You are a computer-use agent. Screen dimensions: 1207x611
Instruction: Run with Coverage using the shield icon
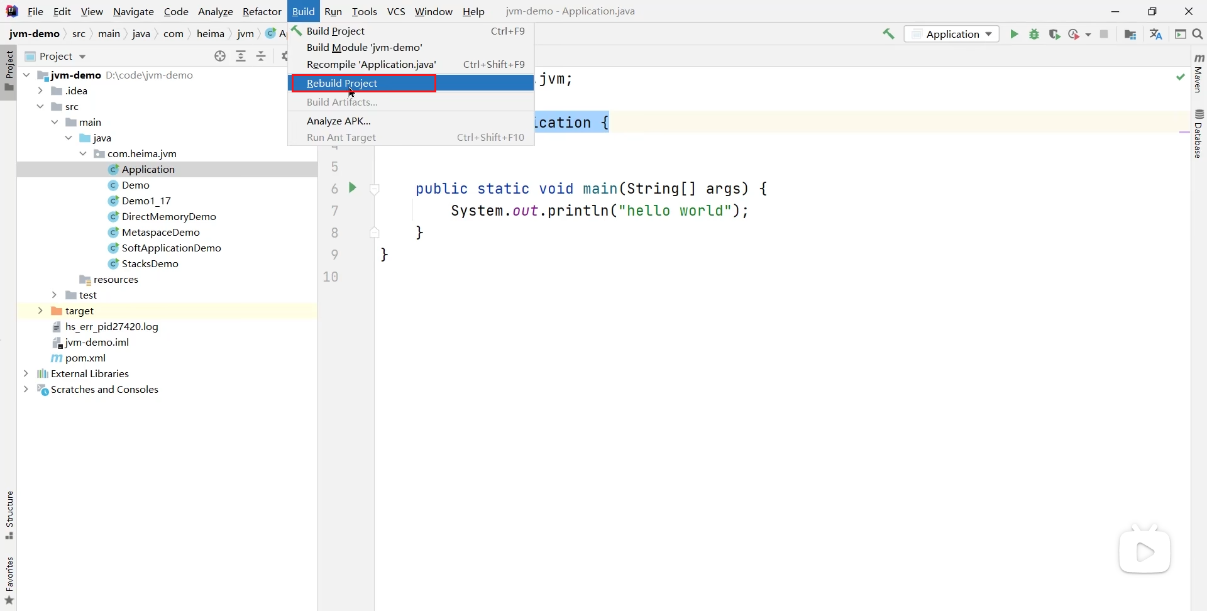1054,35
